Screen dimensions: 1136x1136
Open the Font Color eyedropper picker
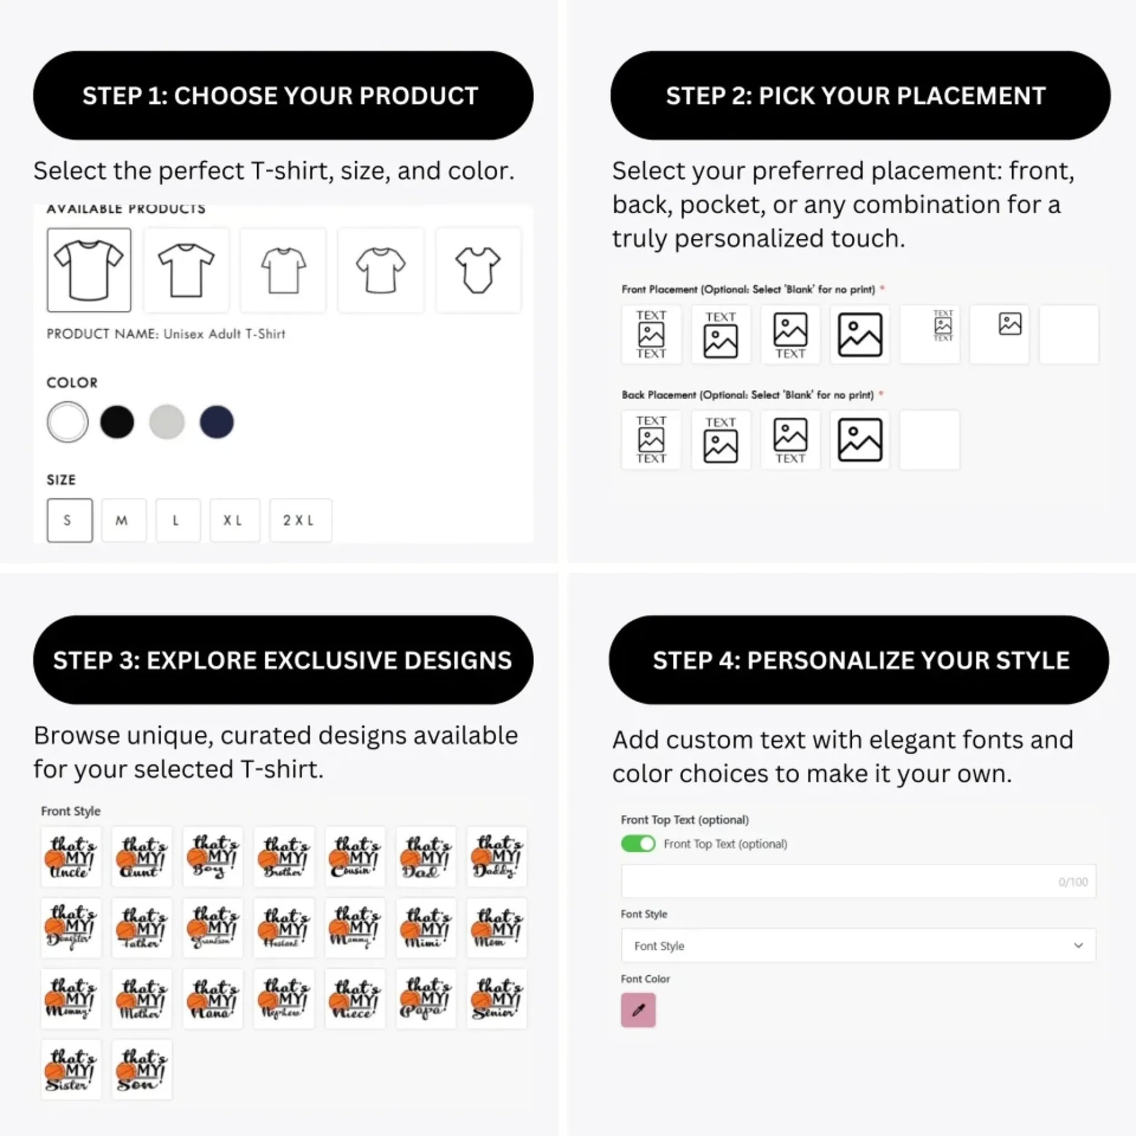pos(638,1010)
